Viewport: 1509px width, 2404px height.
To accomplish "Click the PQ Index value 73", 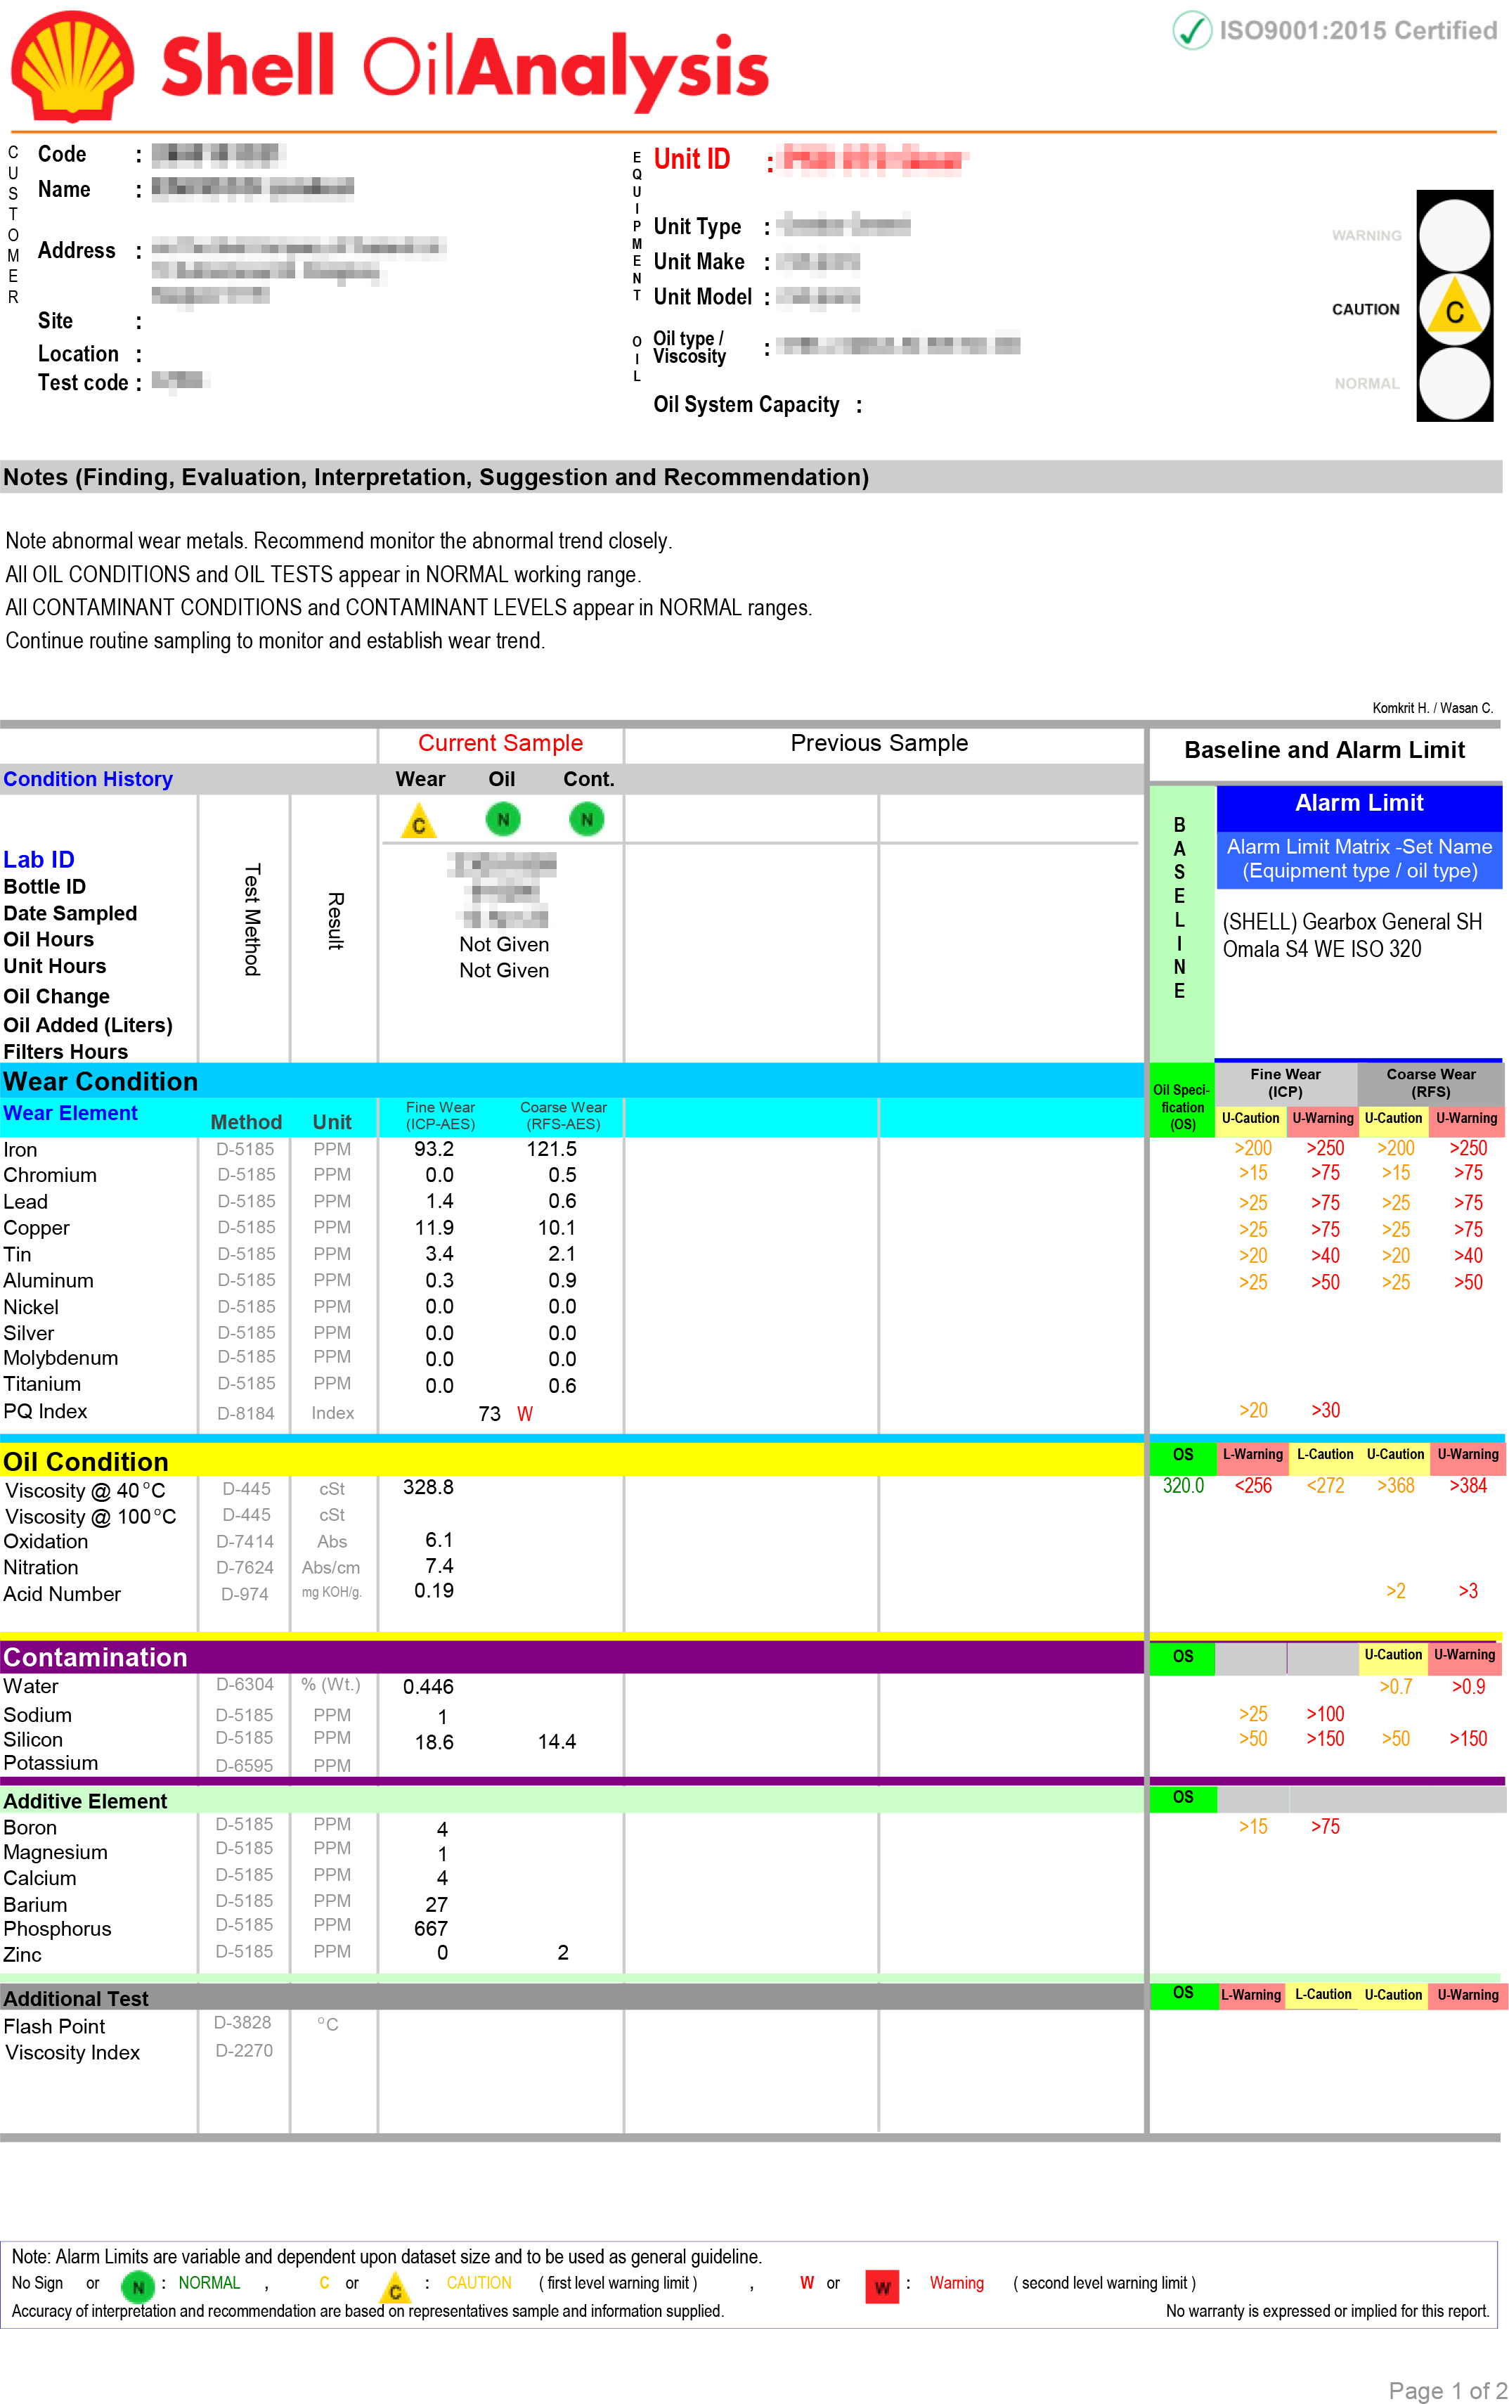I will tap(489, 1414).
